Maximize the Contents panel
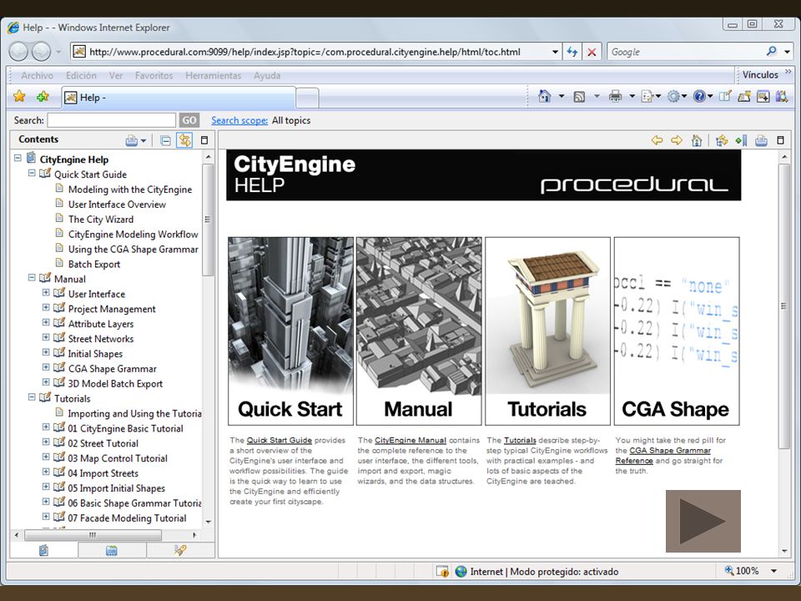 point(204,140)
